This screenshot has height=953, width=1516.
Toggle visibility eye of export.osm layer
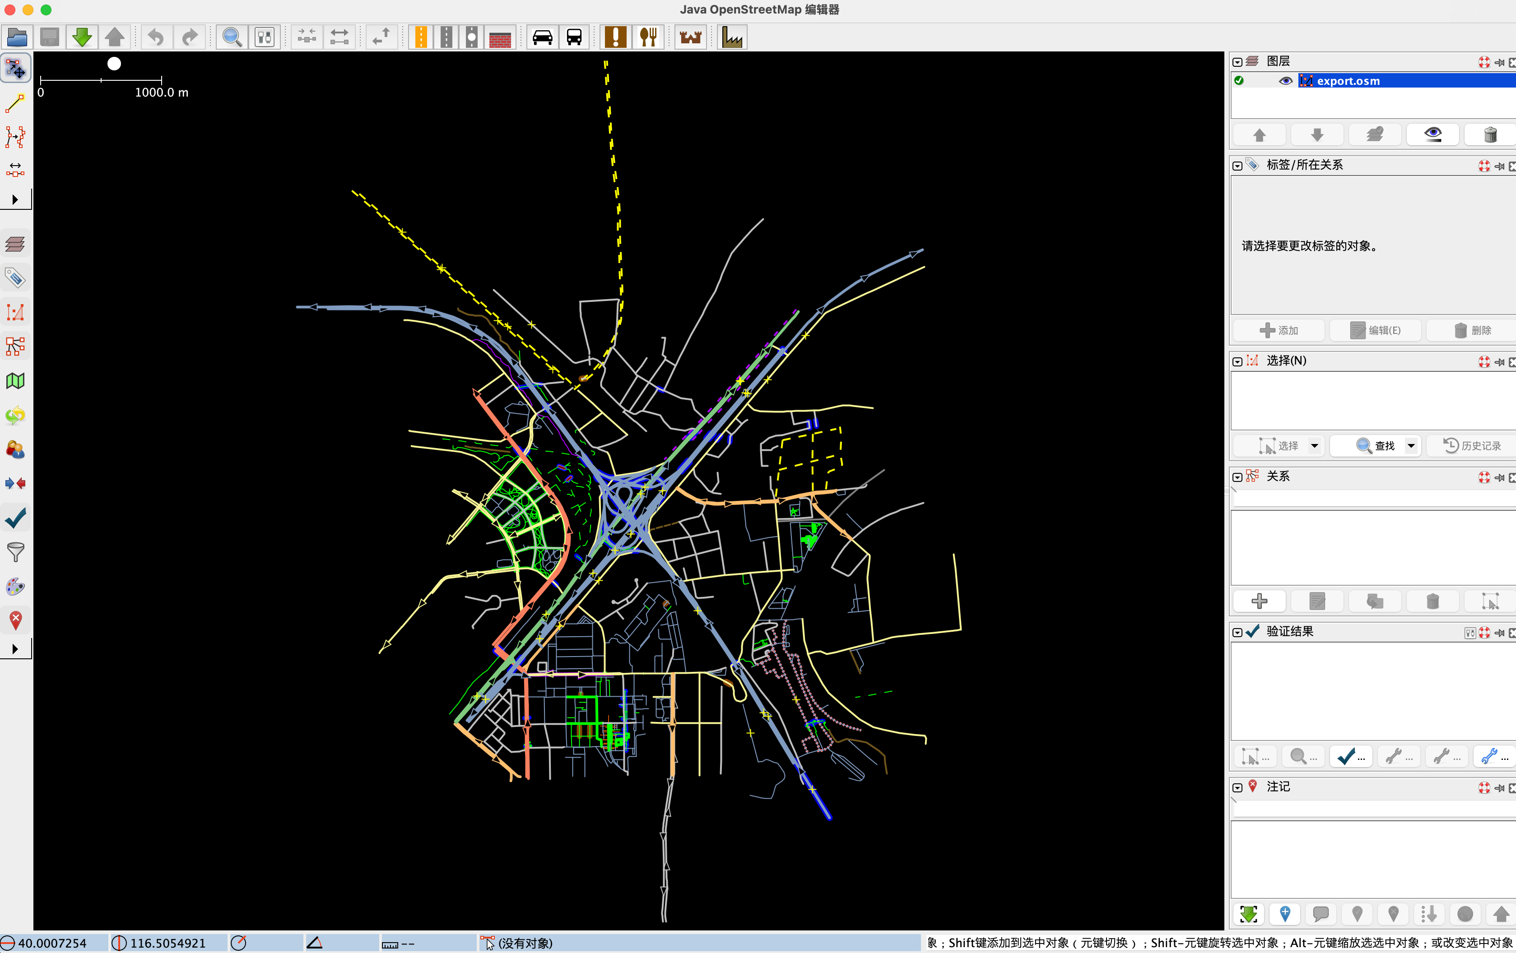pyautogui.click(x=1286, y=80)
